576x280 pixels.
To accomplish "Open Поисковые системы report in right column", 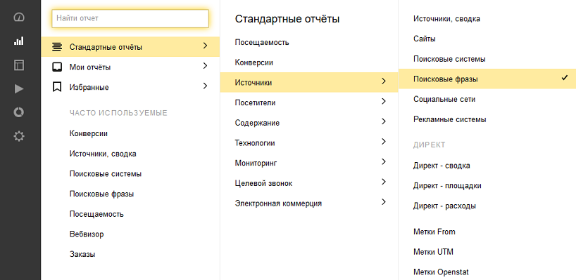I will click(x=449, y=58).
